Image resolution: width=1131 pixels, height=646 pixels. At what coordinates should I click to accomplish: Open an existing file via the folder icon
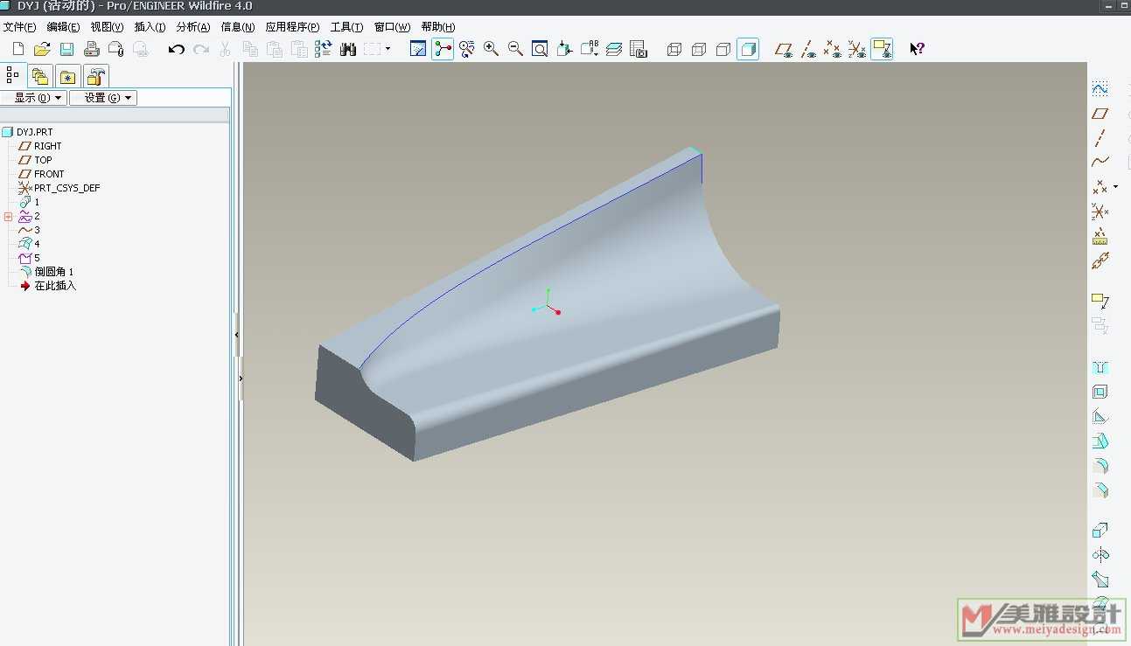(42, 49)
